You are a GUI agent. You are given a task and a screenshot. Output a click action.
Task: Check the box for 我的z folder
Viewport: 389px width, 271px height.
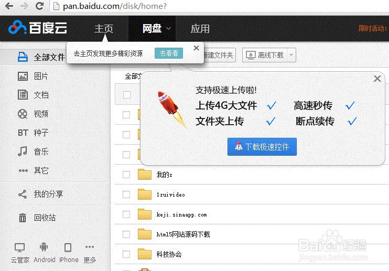pos(126,175)
